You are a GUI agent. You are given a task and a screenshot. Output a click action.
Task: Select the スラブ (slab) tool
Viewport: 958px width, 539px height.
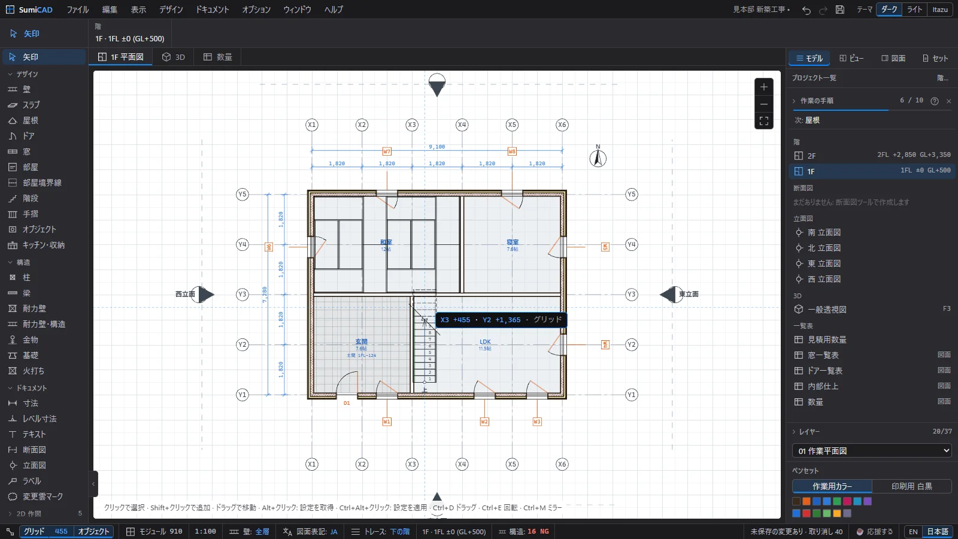pos(44,105)
